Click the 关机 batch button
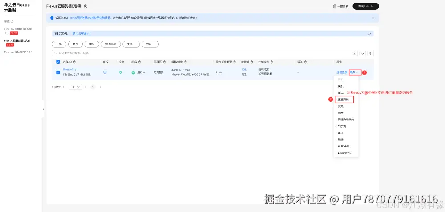This screenshot has height=212, width=445. (76, 44)
